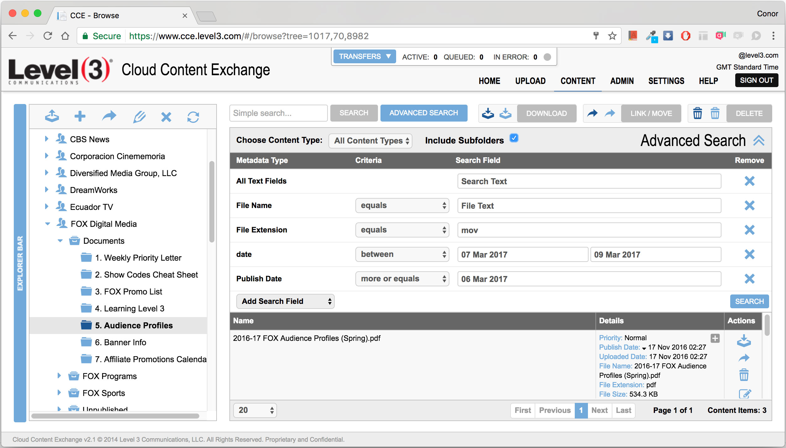786x448 pixels.
Task: Go to the HOME menu
Action: pos(489,81)
